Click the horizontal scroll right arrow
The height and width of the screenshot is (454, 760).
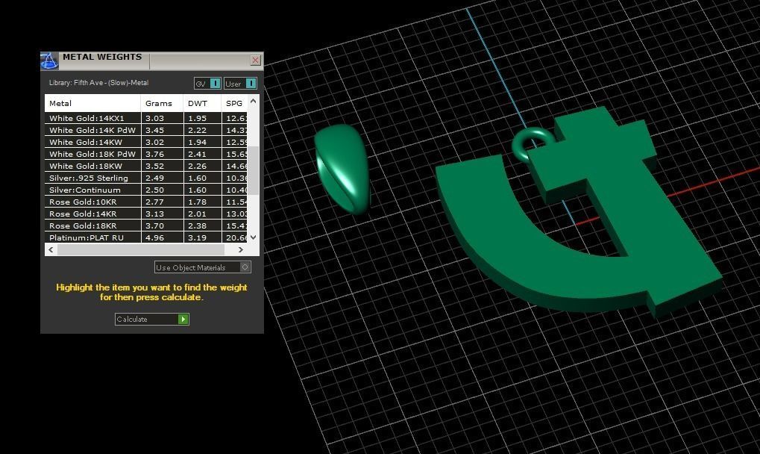tap(241, 250)
